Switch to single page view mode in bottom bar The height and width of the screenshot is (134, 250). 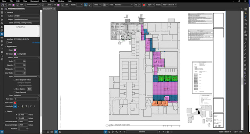(56, 132)
